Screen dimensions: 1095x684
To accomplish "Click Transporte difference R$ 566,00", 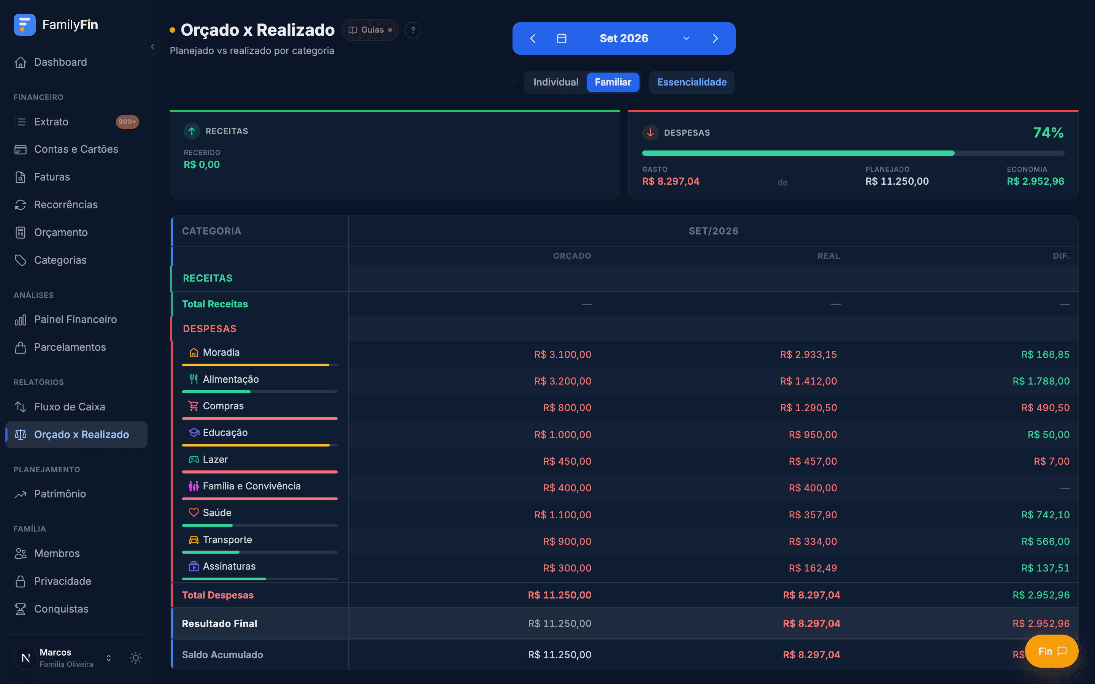I will 1045,541.
